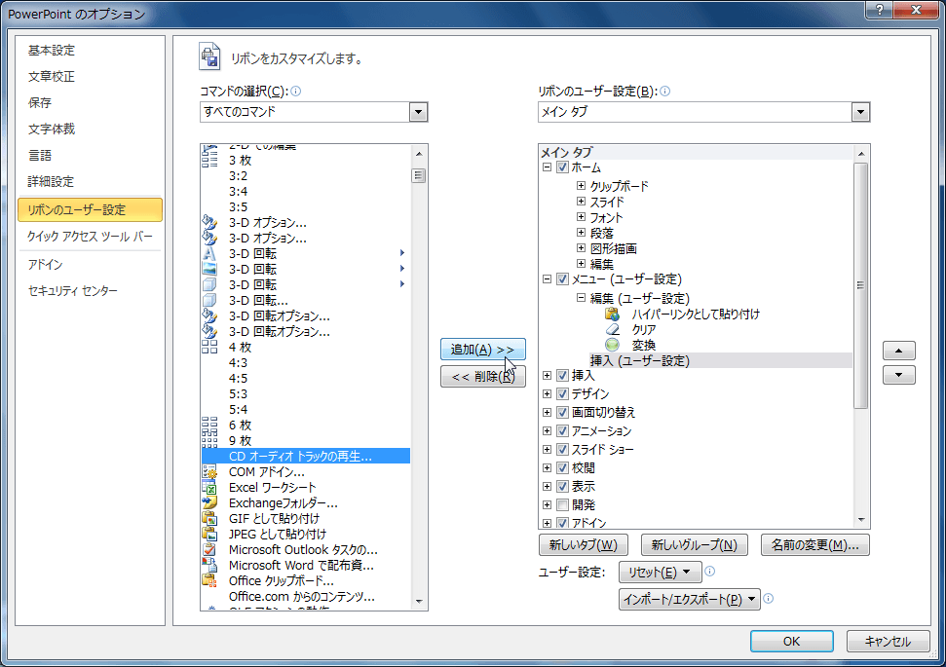Click the green 変換 icon

[x=612, y=345]
